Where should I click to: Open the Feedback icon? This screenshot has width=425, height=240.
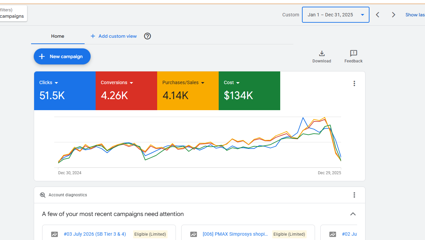click(x=353, y=53)
